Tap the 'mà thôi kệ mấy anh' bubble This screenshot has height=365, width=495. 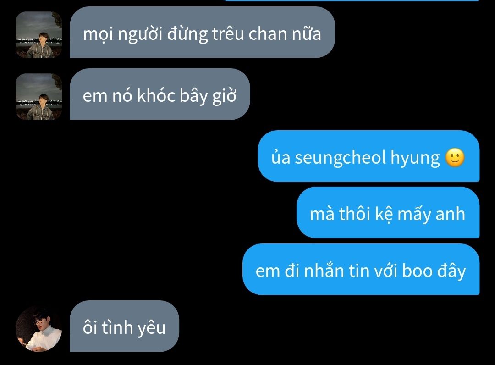click(388, 212)
